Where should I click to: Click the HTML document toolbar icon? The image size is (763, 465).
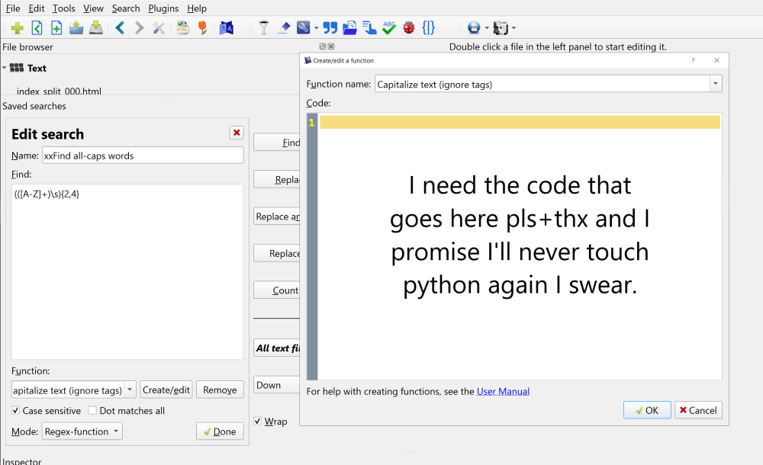click(183, 28)
